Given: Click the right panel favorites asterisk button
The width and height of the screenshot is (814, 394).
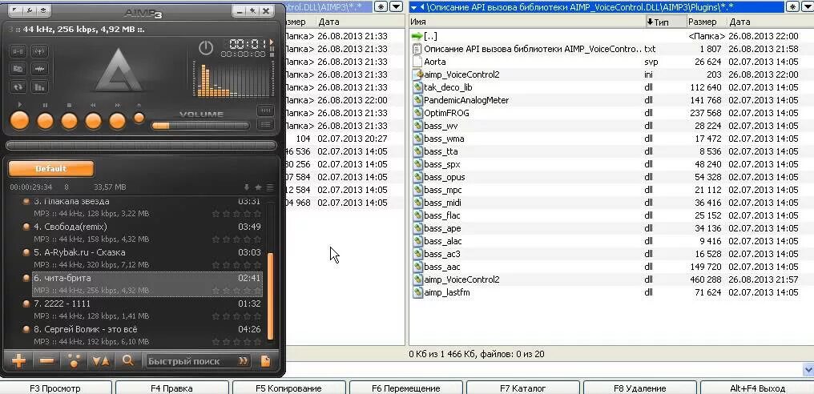Looking at the screenshot, I should coord(792,6).
